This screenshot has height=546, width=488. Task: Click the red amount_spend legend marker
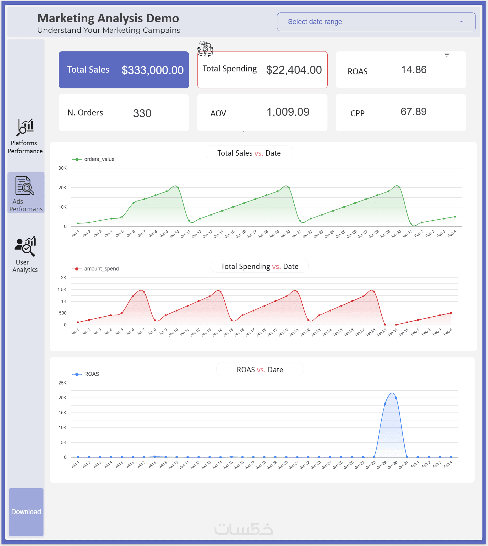tap(77, 269)
